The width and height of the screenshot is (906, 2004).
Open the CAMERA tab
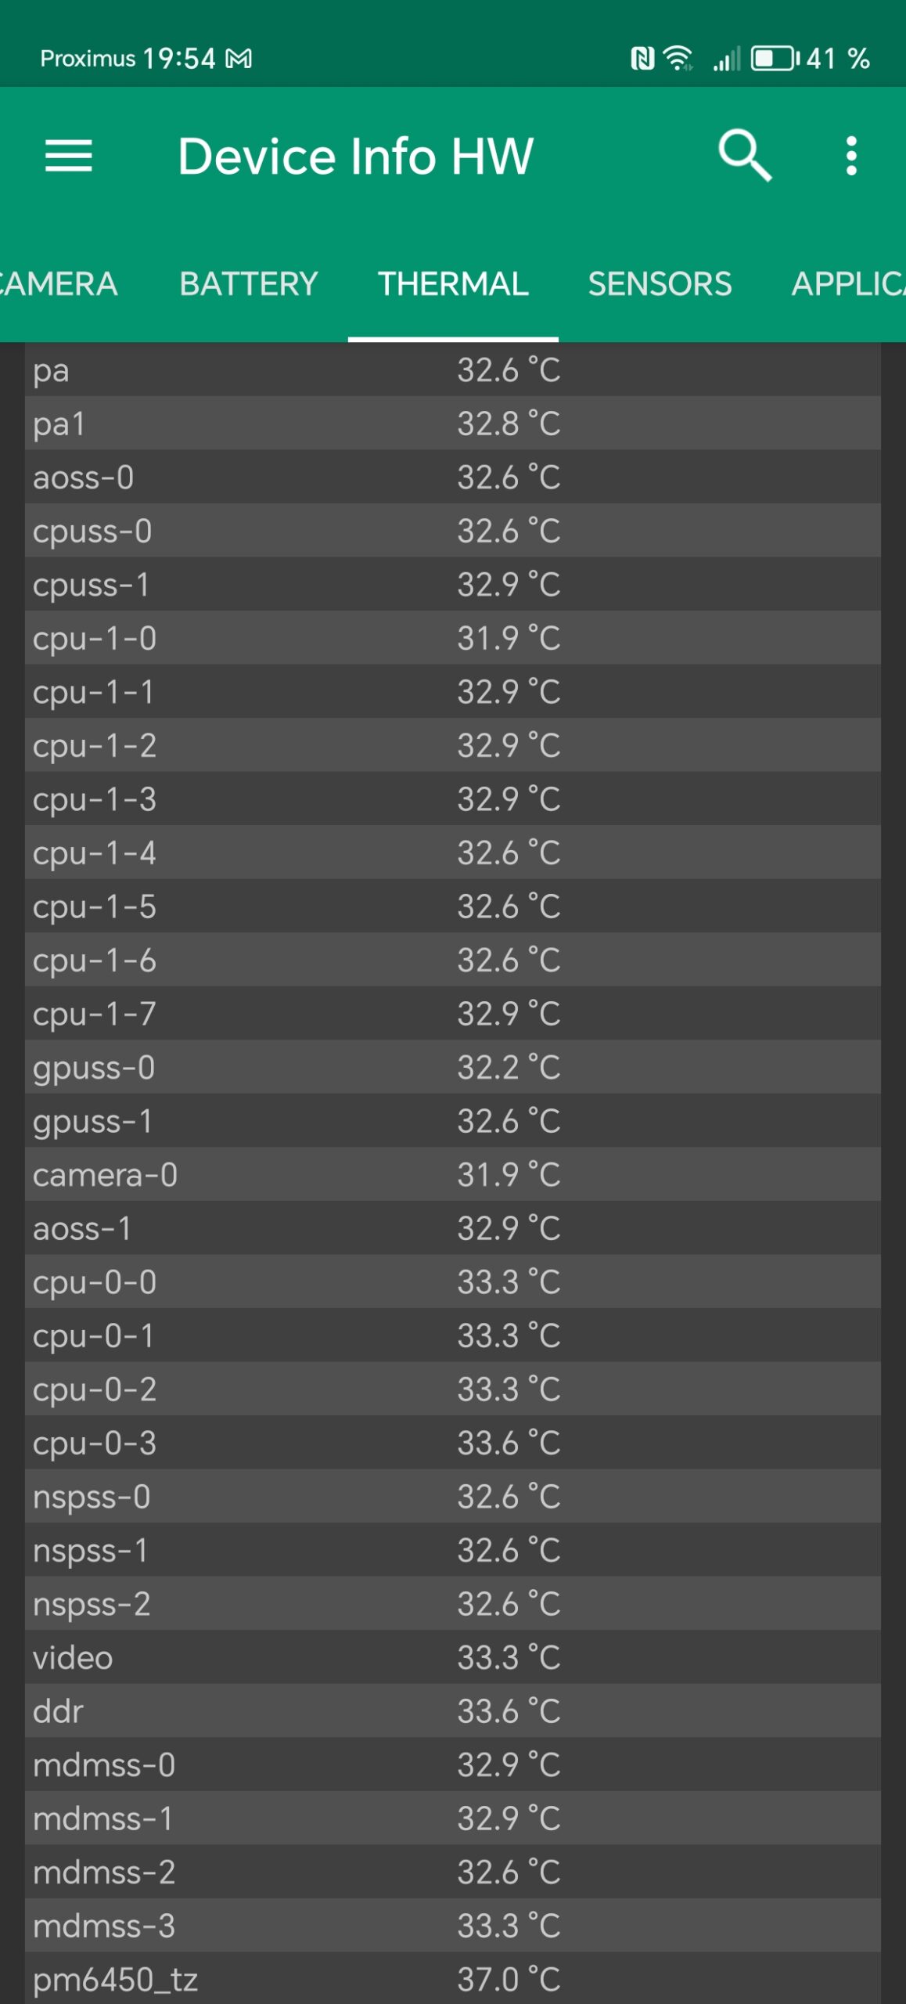[x=58, y=283]
